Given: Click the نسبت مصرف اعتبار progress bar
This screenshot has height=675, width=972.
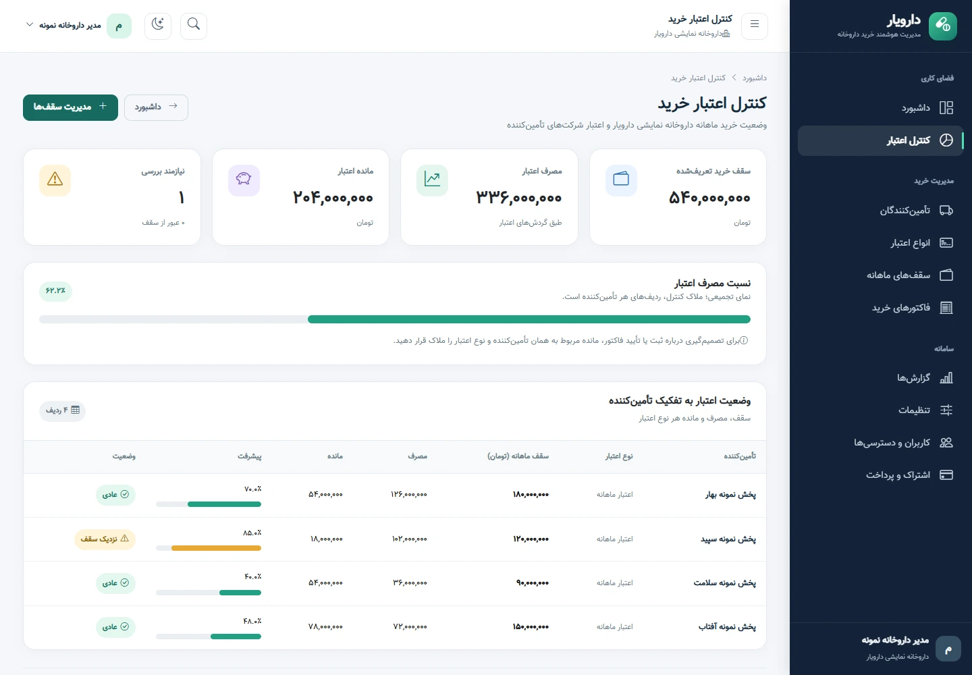Looking at the screenshot, I should point(395,319).
